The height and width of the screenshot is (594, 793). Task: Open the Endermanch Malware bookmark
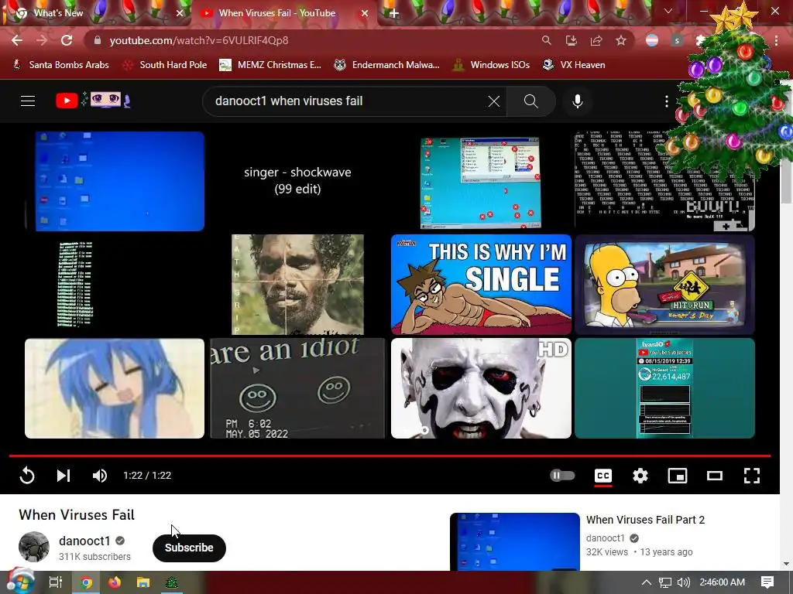point(387,65)
